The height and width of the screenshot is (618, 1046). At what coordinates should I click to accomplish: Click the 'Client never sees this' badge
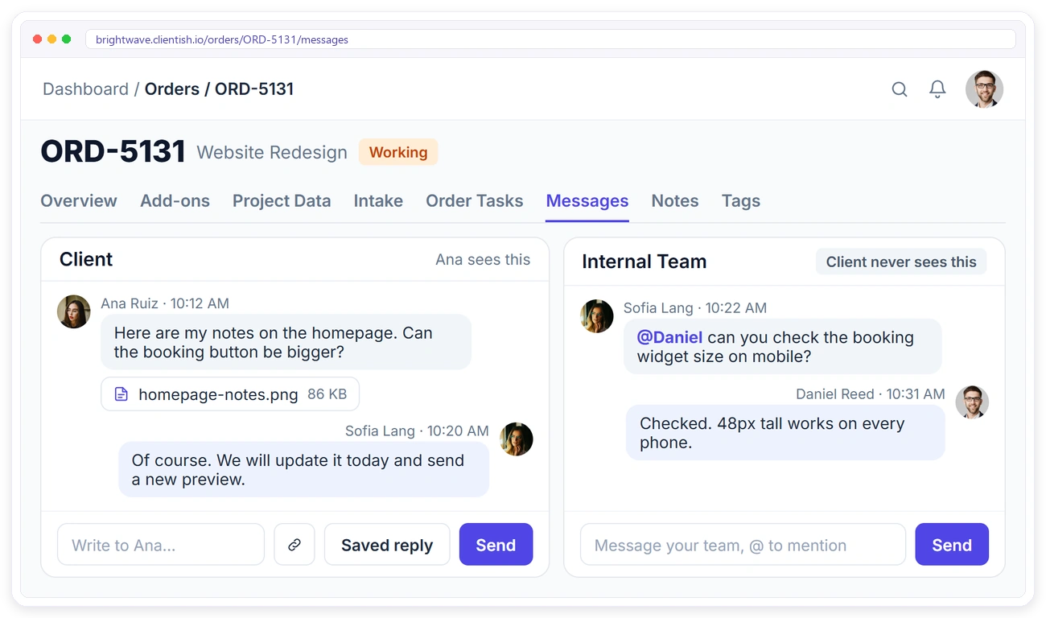tap(901, 262)
